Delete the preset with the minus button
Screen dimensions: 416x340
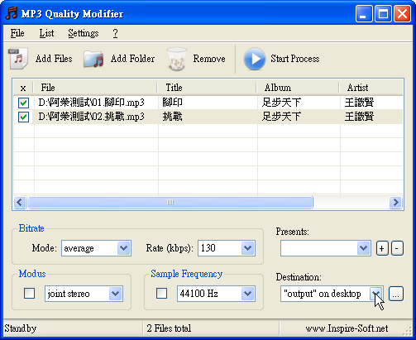point(397,248)
